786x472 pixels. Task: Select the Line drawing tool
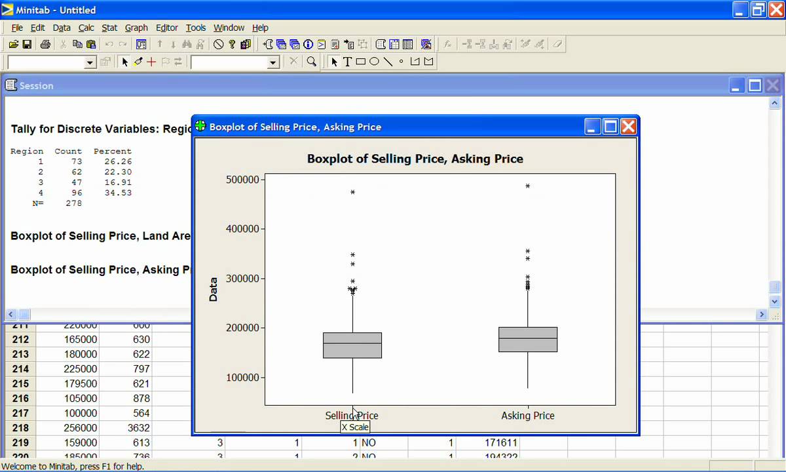pos(388,62)
